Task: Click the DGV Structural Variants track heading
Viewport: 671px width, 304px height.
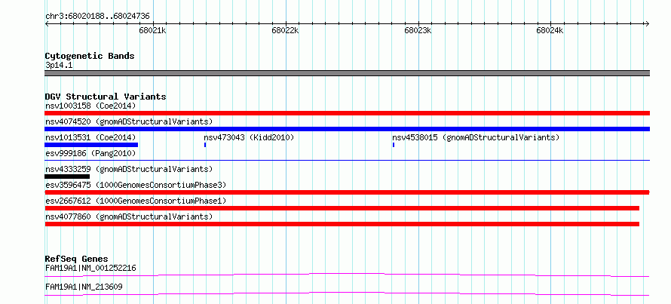Action: 106,97
